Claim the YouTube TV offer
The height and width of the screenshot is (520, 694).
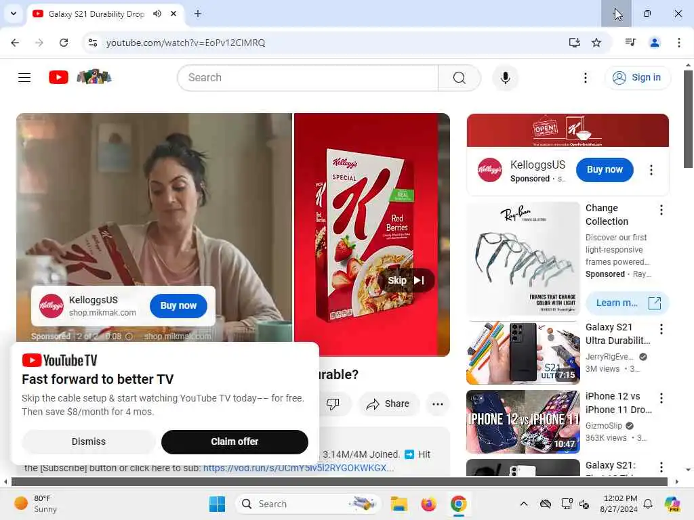pos(234,441)
